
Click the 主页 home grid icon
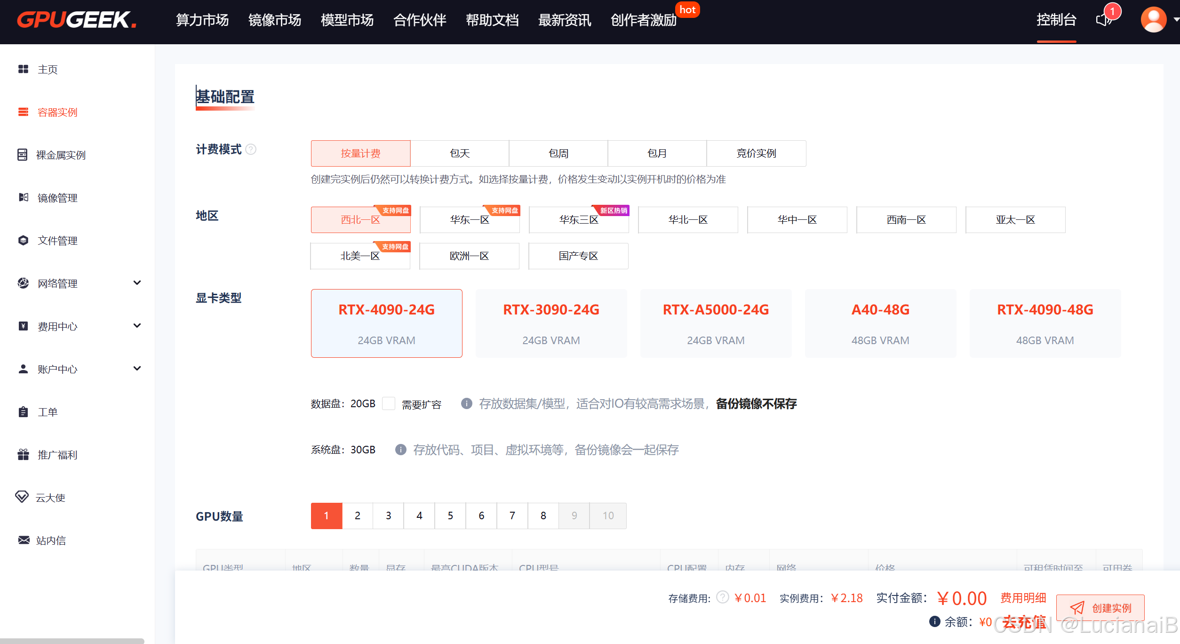tap(23, 69)
